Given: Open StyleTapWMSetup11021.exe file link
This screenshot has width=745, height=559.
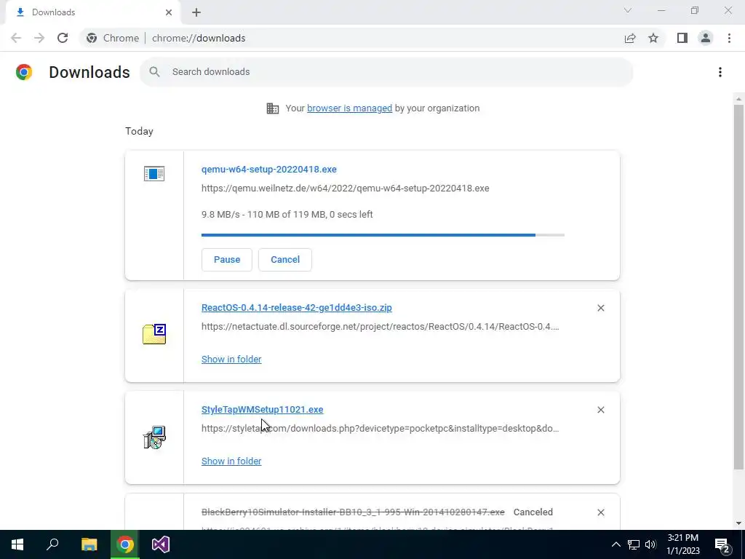Looking at the screenshot, I should coord(262,409).
